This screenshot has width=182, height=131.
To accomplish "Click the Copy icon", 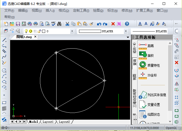I will click(x=73, y=24).
